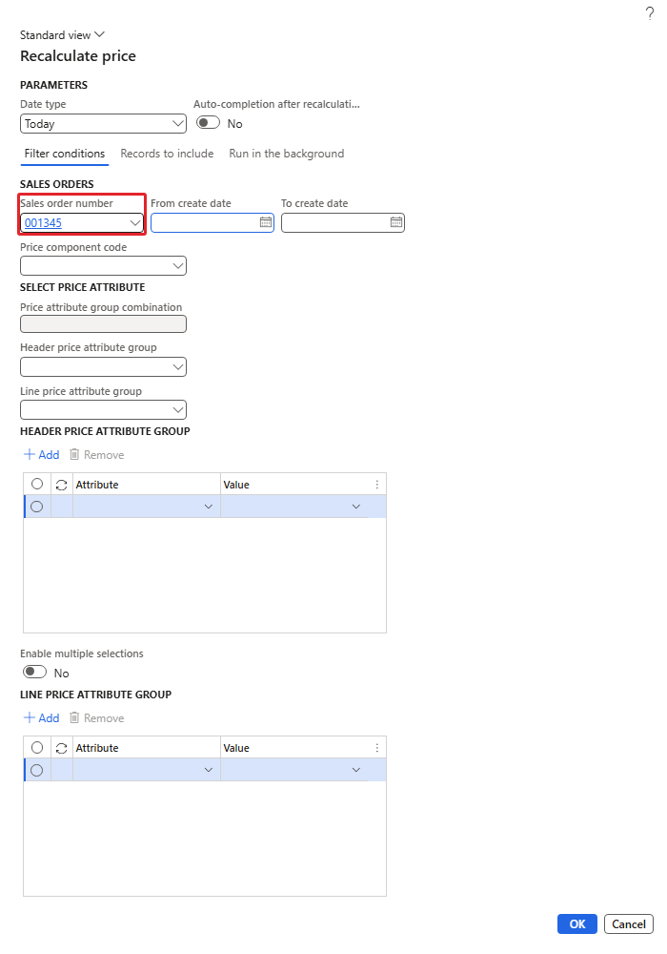Open Value dropdown in Line attribute grid row
This screenshot has height=954, width=667.
pyautogui.click(x=356, y=770)
